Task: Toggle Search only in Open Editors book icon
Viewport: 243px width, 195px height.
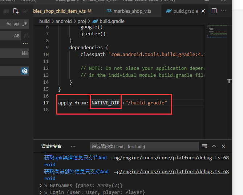Action: tap(25, 53)
